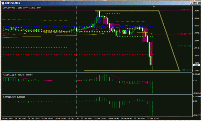Image resolution: width=201 pixels, height=121 pixels.
Task: Close the GBPUSD,M15 chart window
Action: (x=199, y=3)
